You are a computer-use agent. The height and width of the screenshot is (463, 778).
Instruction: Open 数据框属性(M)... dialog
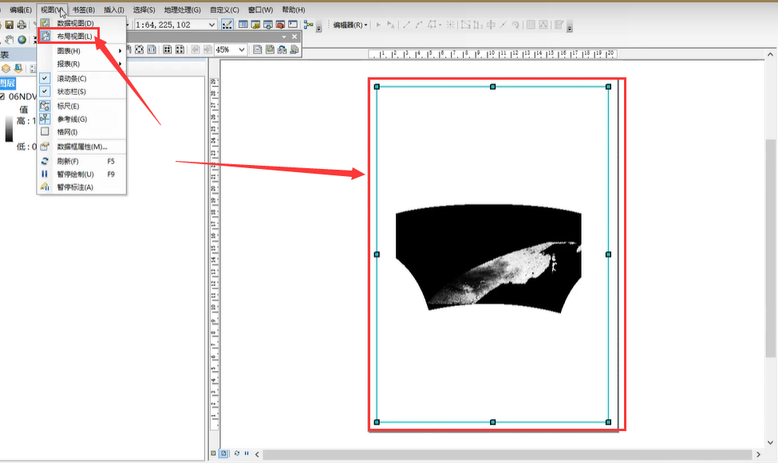coord(82,147)
